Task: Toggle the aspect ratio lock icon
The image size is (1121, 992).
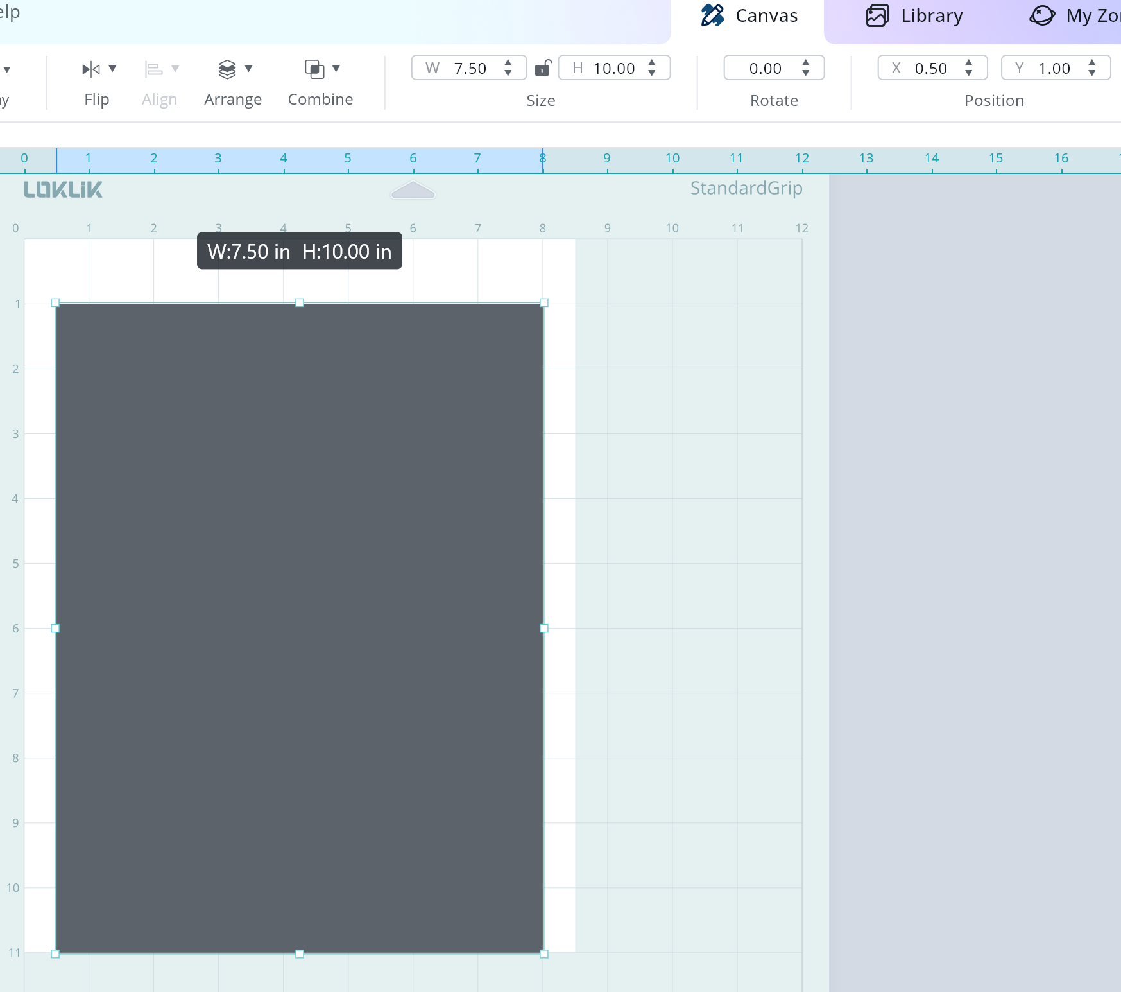Action: pos(543,67)
